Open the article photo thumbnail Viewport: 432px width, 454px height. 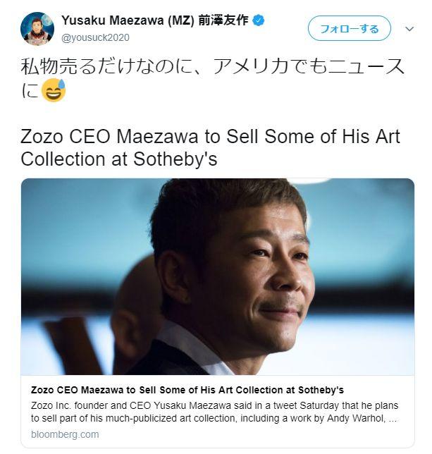[218, 276]
